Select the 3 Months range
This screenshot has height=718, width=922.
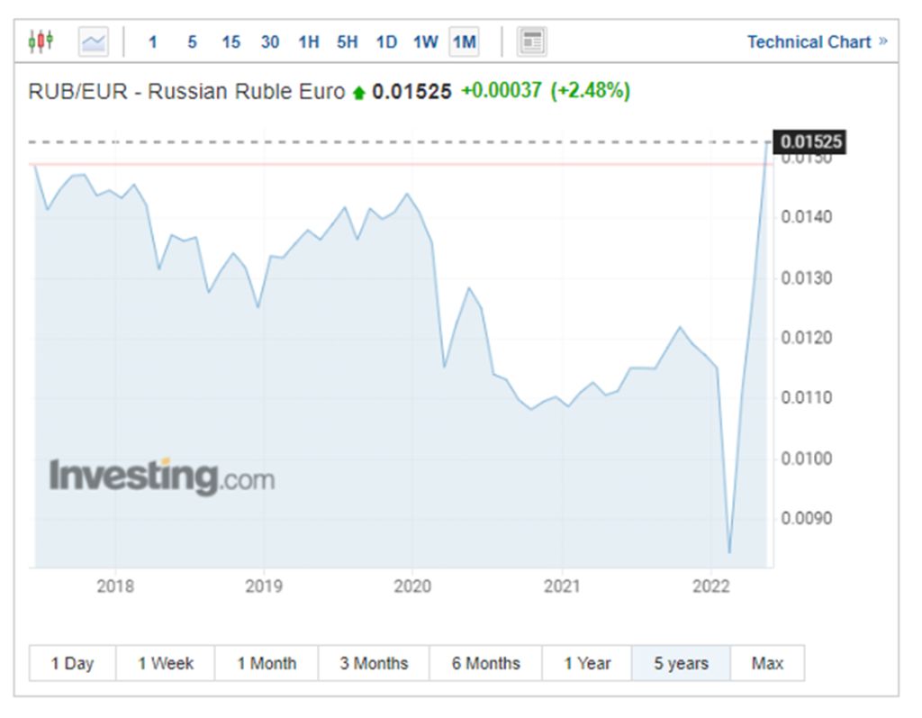[374, 664]
